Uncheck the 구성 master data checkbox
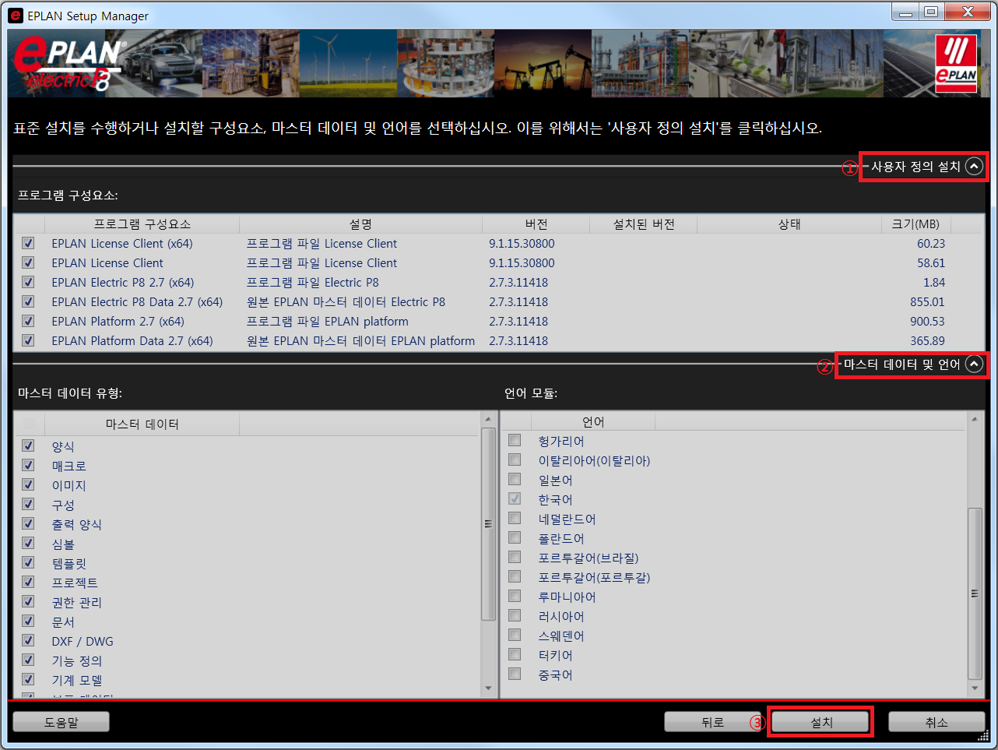Image resolution: width=998 pixels, height=750 pixels. [x=28, y=504]
